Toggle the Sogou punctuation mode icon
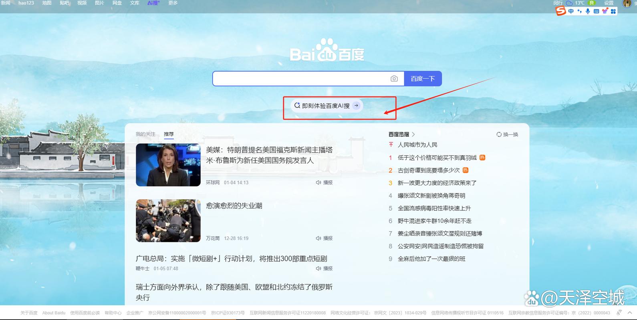The height and width of the screenshot is (320, 637). click(579, 11)
